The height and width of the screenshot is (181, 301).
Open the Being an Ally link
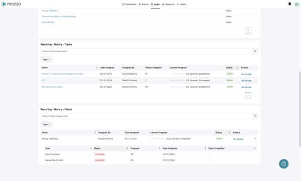(x=48, y=22)
